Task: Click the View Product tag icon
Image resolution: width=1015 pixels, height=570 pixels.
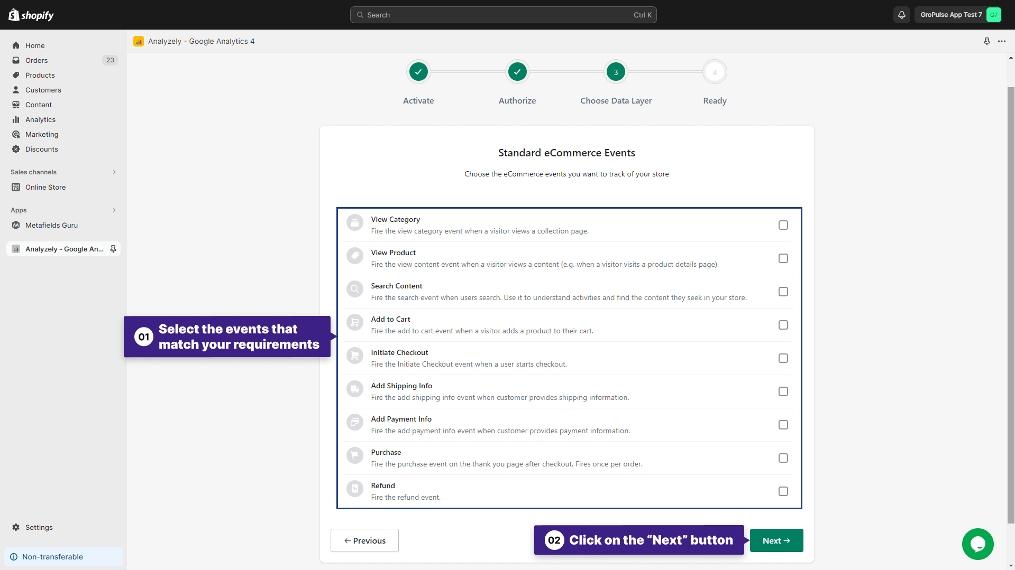Action: click(x=355, y=256)
